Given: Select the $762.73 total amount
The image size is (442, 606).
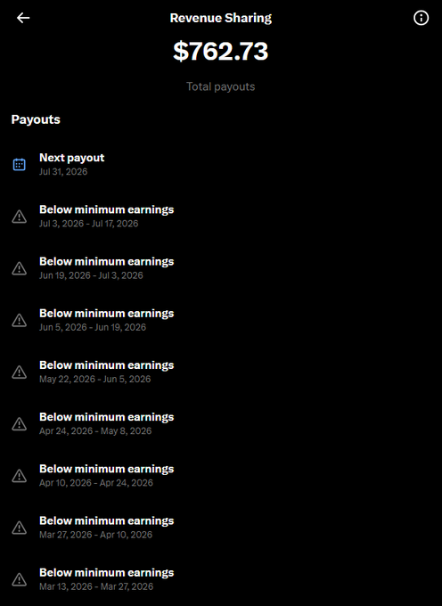Looking at the screenshot, I should (221, 51).
